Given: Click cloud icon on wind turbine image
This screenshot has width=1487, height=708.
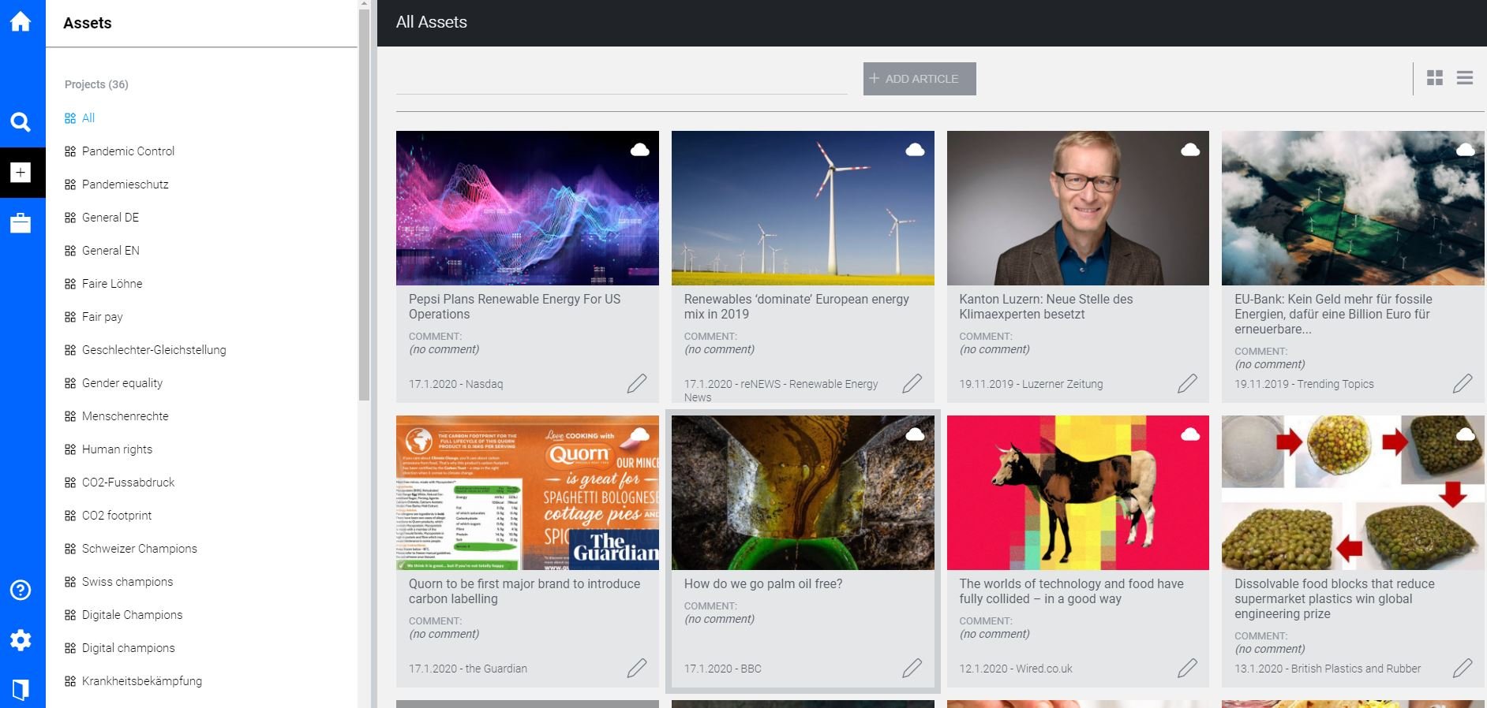Looking at the screenshot, I should pos(915,149).
